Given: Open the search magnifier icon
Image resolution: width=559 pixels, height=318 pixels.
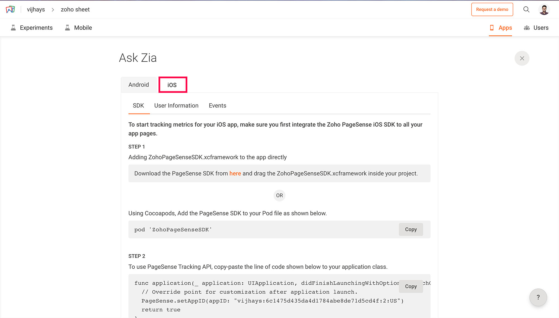Looking at the screenshot, I should click(526, 9).
